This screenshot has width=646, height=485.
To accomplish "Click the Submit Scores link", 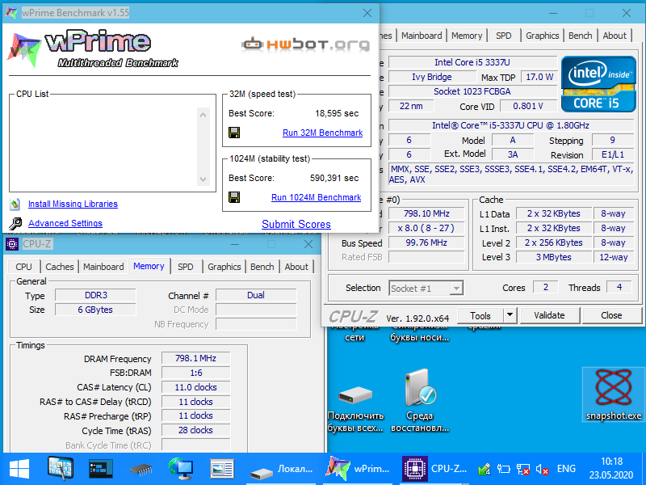I will pos(296,225).
